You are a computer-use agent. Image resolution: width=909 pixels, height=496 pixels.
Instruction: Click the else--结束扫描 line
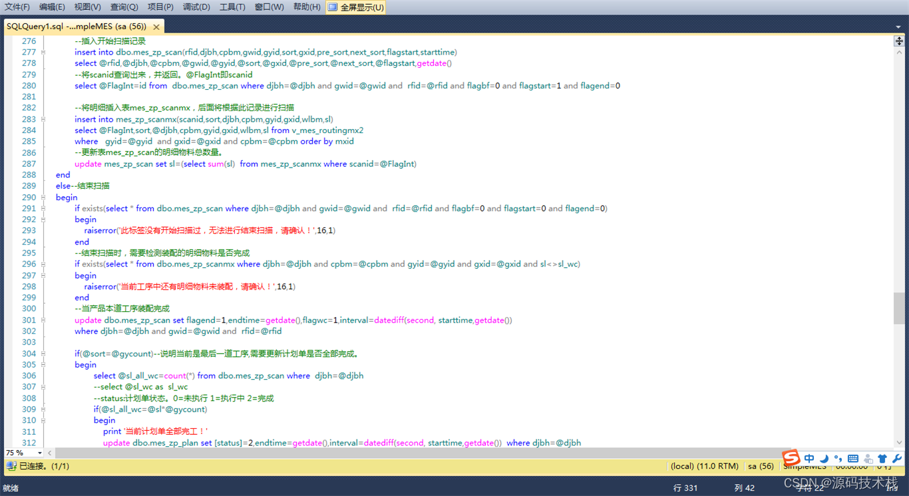pos(83,186)
